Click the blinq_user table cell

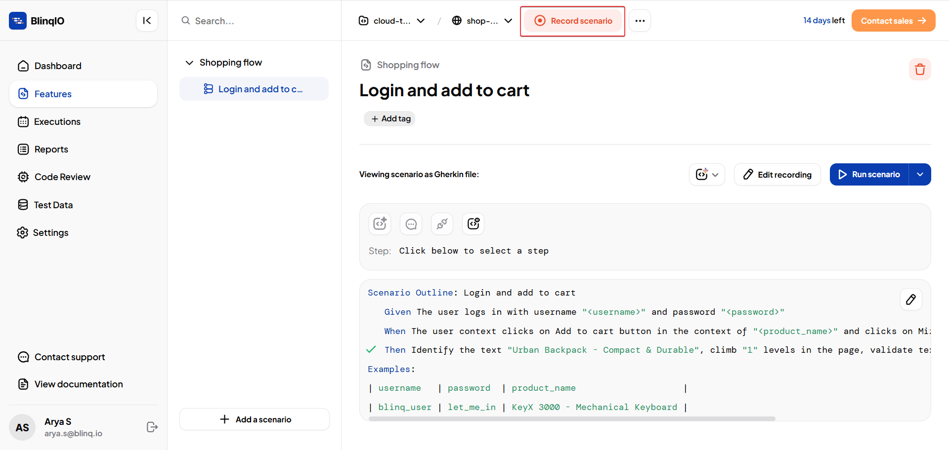(405, 407)
